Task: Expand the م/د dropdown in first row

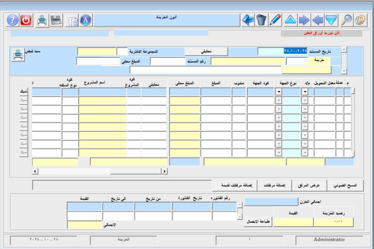Action: coord(305,92)
